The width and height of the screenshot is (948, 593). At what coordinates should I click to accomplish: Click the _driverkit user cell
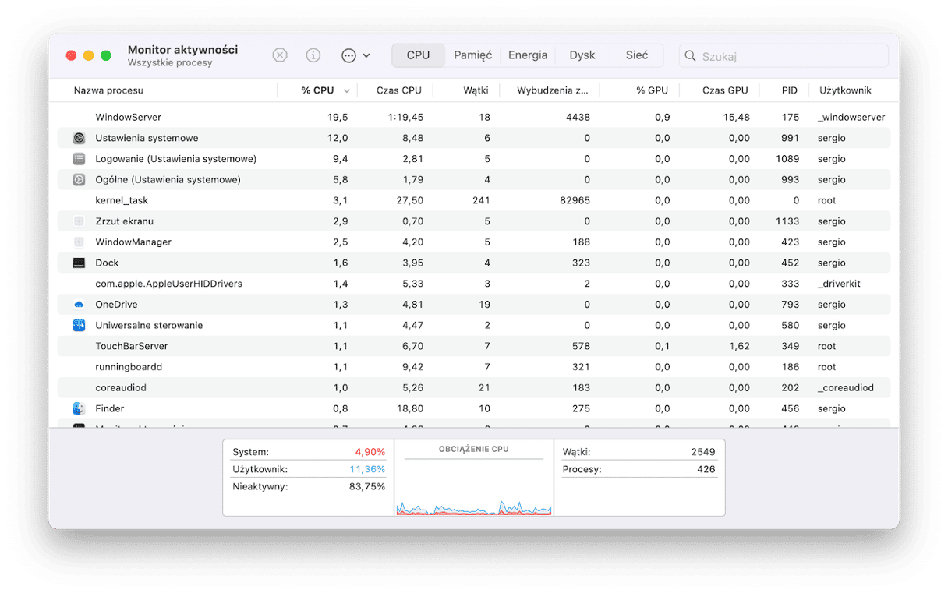[839, 284]
